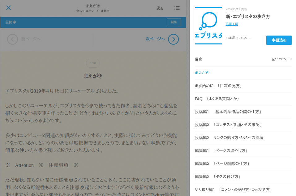Open やり取り編1 「コメントの送り方･つぶやき方」
Viewport: 296px width, 196px height.
click(243, 190)
